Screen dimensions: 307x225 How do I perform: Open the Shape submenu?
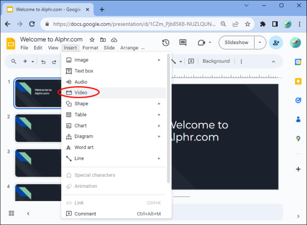pos(114,104)
